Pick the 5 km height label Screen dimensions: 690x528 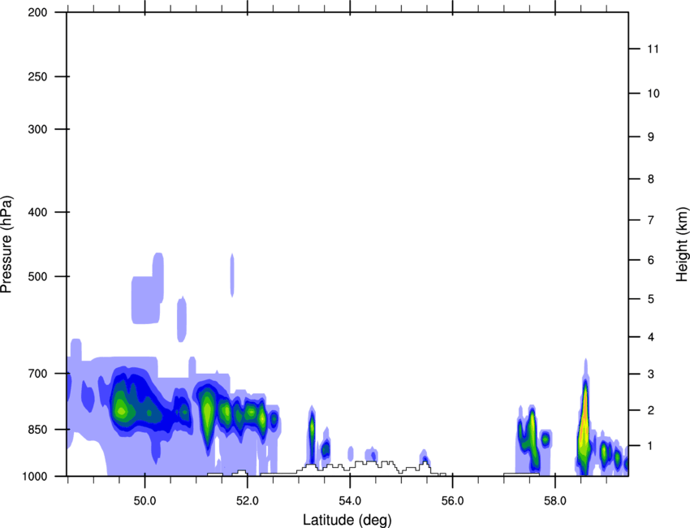click(651, 300)
